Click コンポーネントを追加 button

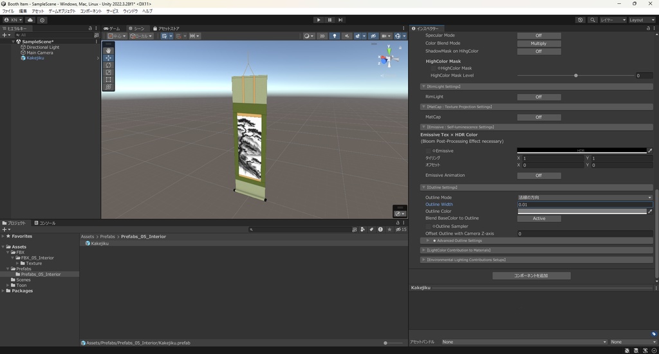[531, 276]
